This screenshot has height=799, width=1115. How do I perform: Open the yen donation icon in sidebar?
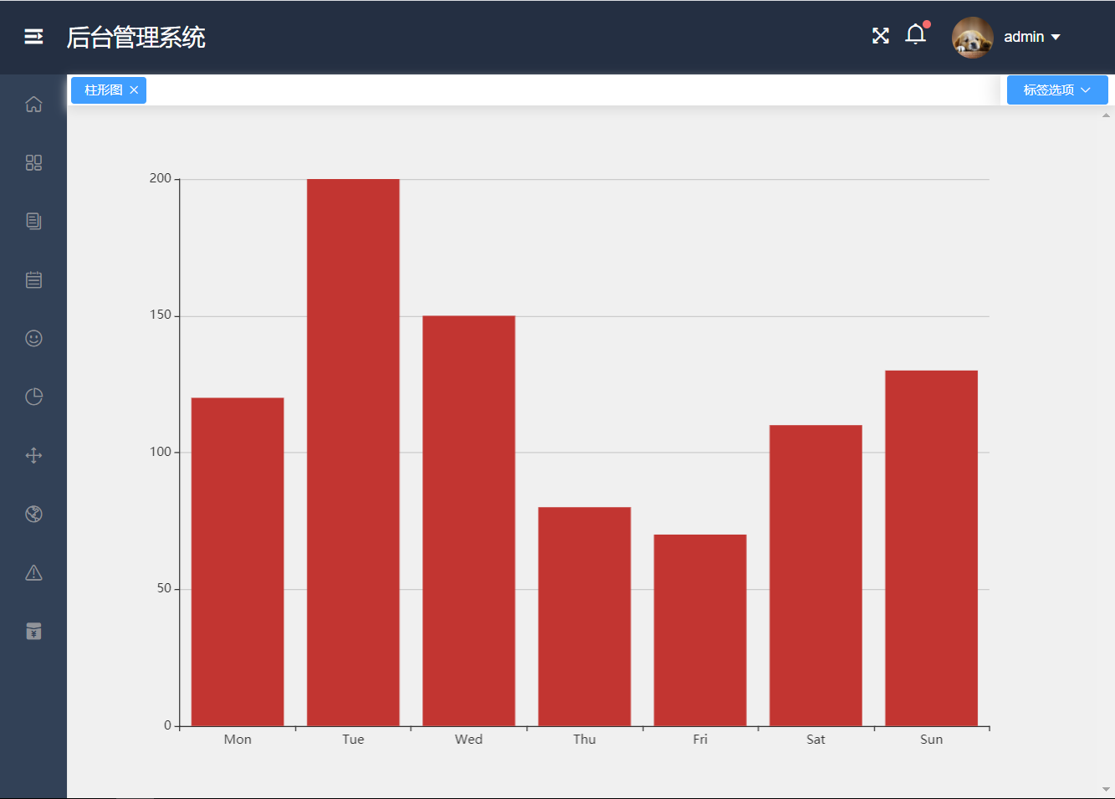tap(33, 631)
